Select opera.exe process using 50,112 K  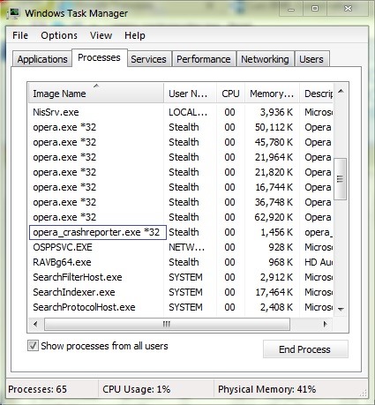pyautogui.click(x=181, y=127)
